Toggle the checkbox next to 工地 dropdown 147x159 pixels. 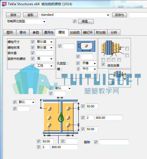click(x=33, y=66)
